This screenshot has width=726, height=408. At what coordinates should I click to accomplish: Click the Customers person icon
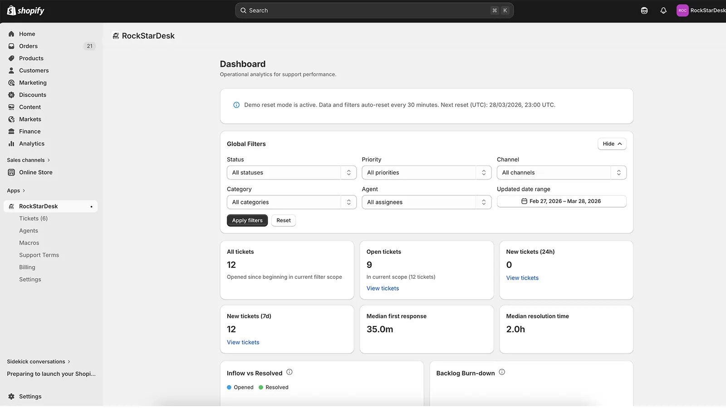[11, 71]
